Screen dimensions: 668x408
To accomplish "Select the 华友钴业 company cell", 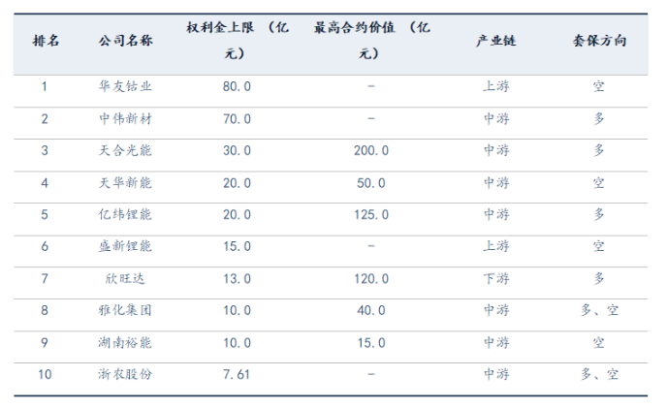I will (125, 86).
